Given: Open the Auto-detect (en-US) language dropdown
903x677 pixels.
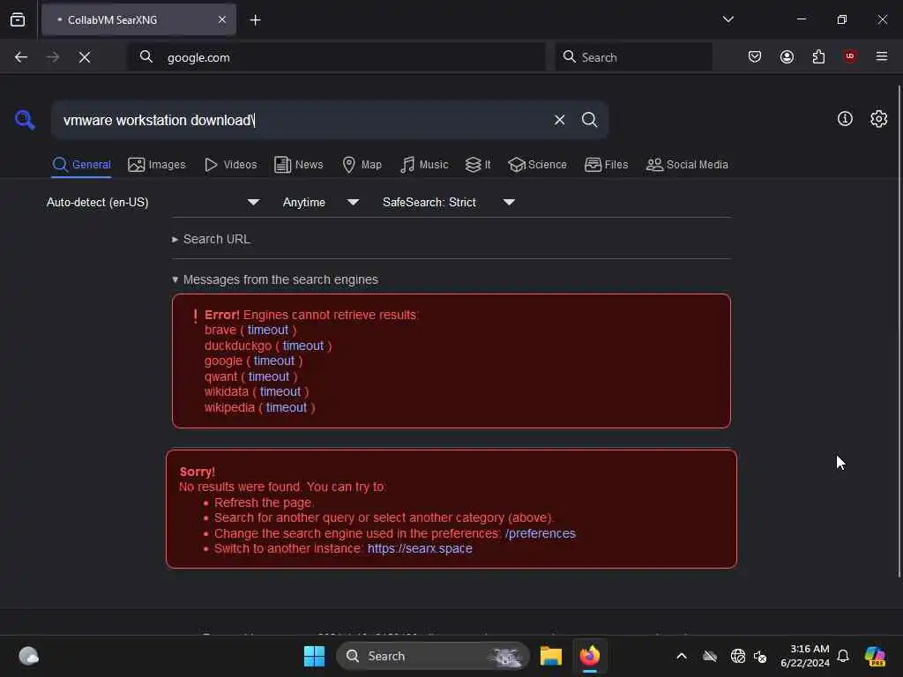Looking at the screenshot, I should point(153,202).
